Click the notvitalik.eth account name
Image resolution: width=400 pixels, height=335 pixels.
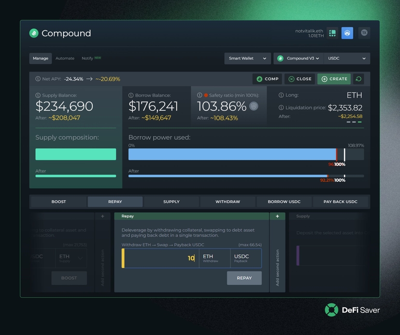[x=309, y=31]
